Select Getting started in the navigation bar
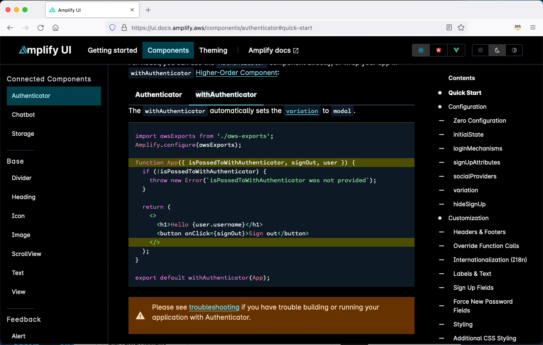This screenshot has height=345, width=543. pyautogui.click(x=112, y=50)
